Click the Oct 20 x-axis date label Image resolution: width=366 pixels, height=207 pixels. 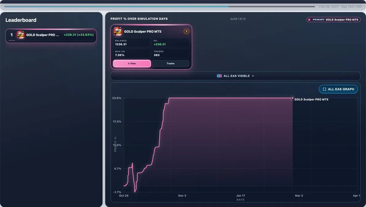(124, 196)
